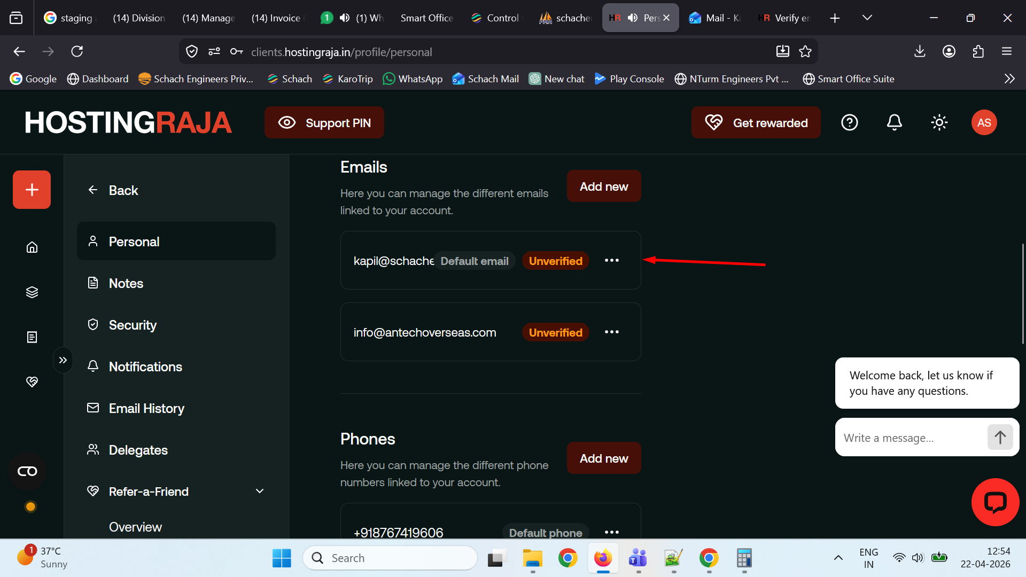Click the AS profile avatar
Screen dimensions: 1026x577
[x=984, y=123]
